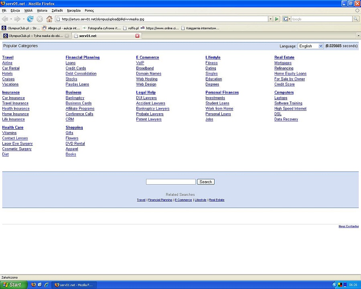Open the list all tabs dropdown
361x289 pixels.
click(358, 36)
